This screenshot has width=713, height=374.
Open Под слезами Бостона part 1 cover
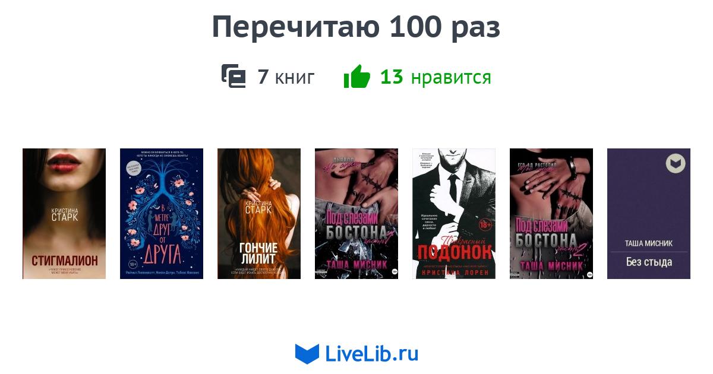[356, 214]
